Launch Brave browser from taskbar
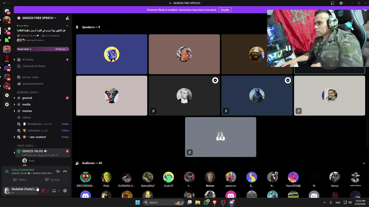369x207 pixels. (214, 202)
